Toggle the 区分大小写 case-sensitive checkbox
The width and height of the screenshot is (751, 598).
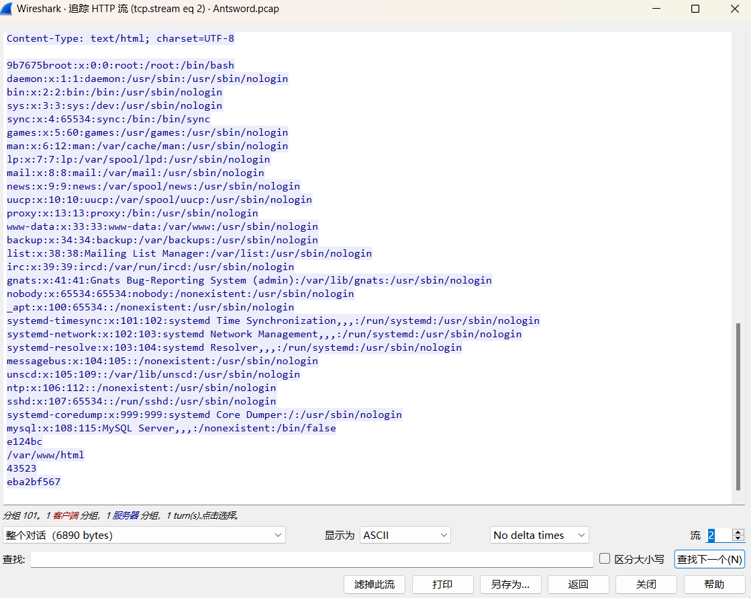pyautogui.click(x=605, y=558)
